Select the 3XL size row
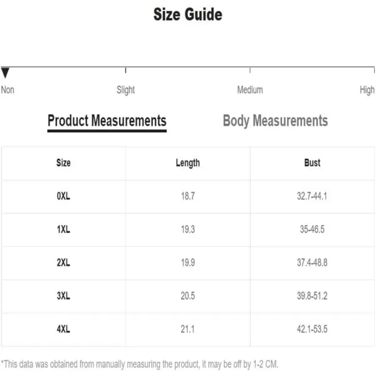The height and width of the screenshot is (376, 376). pos(188,296)
